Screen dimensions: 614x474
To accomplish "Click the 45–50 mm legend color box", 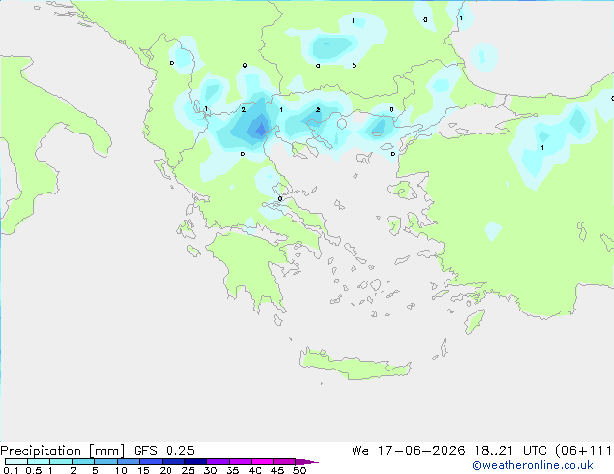I will (x=285, y=461).
